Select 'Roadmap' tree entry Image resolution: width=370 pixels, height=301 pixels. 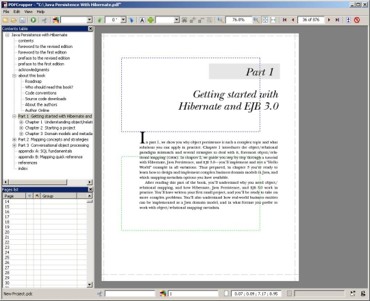(x=34, y=82)
